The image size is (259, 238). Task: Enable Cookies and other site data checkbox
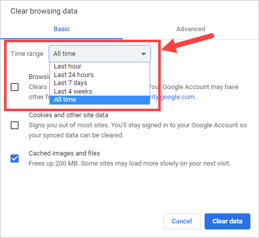(15, 125)
